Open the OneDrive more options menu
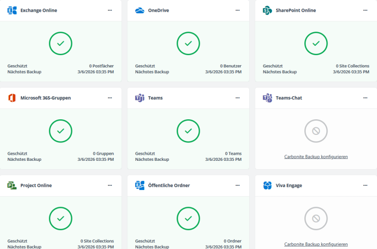Viewport: 377px width, 249px height. click(238, 10)
